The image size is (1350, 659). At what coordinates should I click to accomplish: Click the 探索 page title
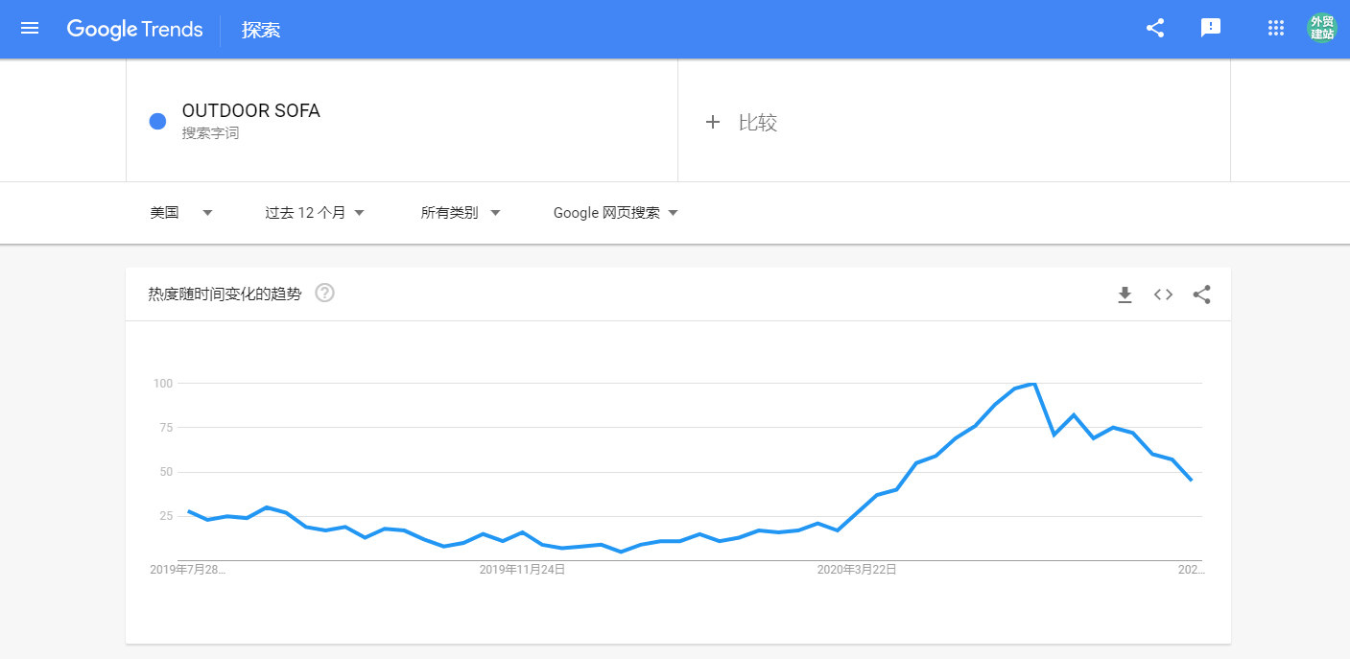pos(261,30)
